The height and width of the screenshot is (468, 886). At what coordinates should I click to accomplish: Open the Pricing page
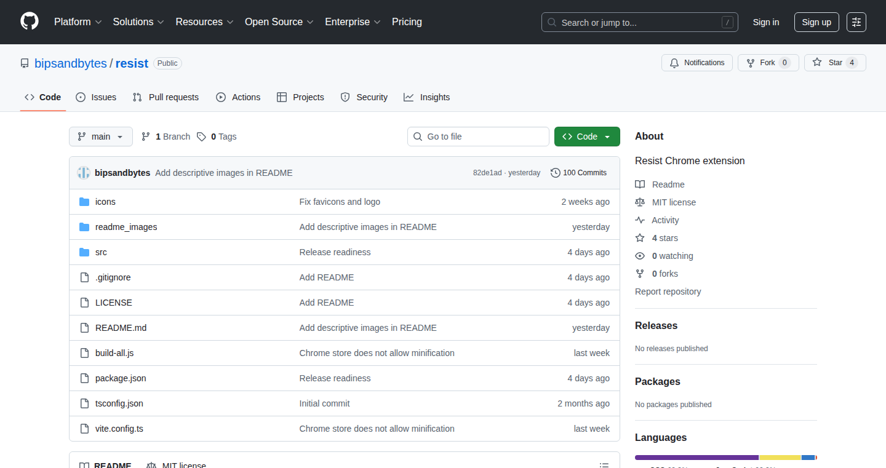point(407,22)
